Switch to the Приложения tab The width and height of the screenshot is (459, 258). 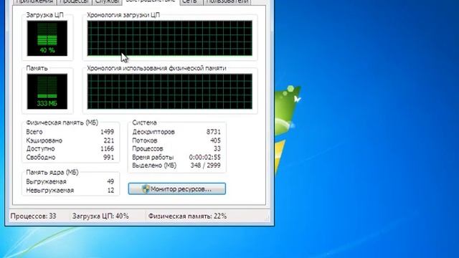pos(34,1)
